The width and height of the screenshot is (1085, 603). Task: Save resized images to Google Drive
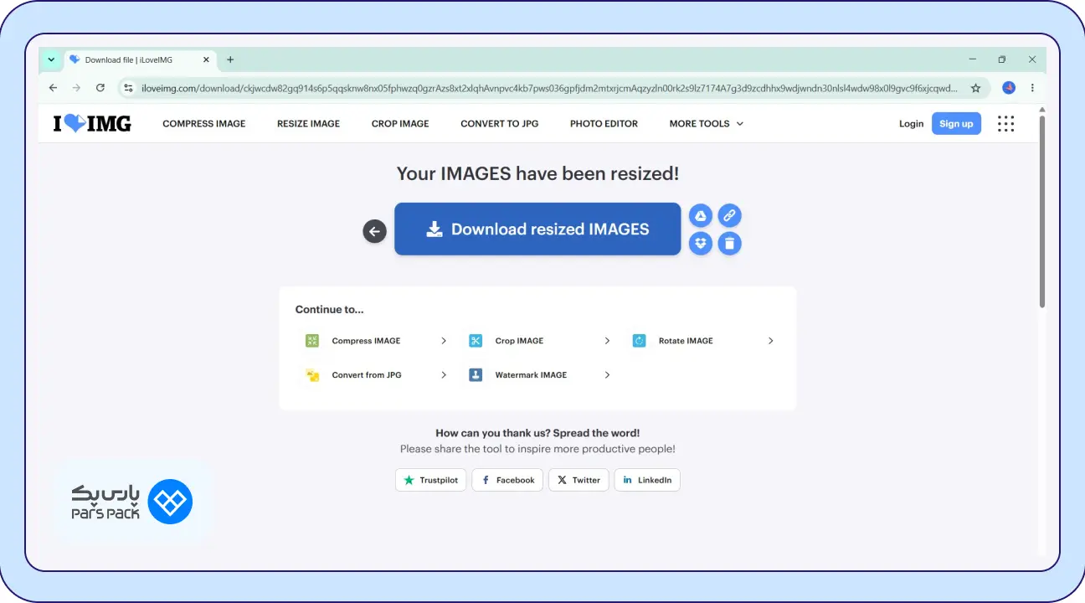pos(701,216)
